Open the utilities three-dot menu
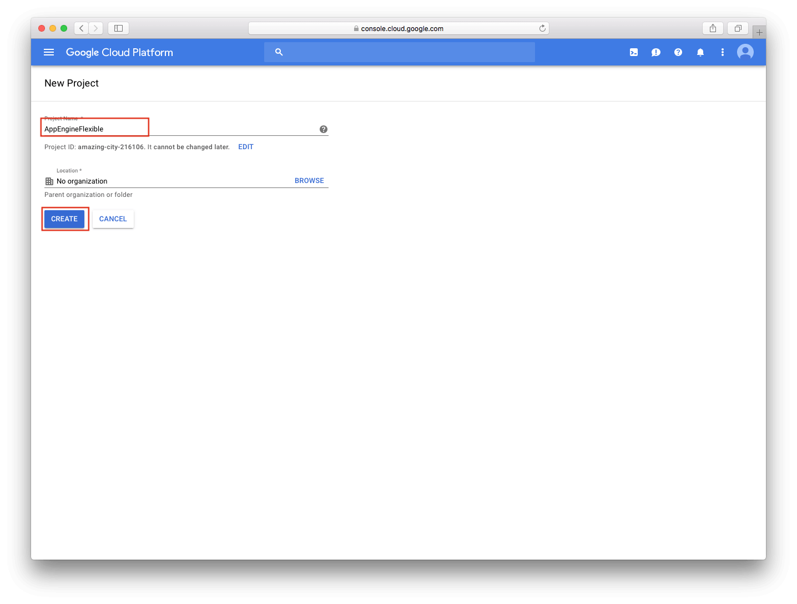 (x=722, y=52)
